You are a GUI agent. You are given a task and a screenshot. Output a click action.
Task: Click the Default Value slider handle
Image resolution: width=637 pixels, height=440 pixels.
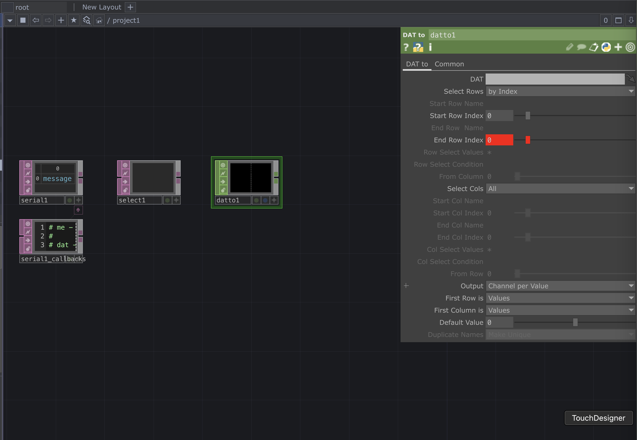click(575, 322)
